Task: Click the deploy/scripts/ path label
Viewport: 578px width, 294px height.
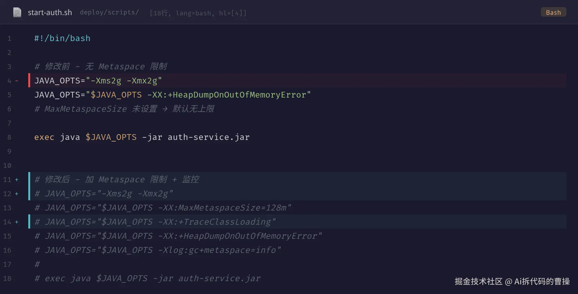Action: coord(109,12)
